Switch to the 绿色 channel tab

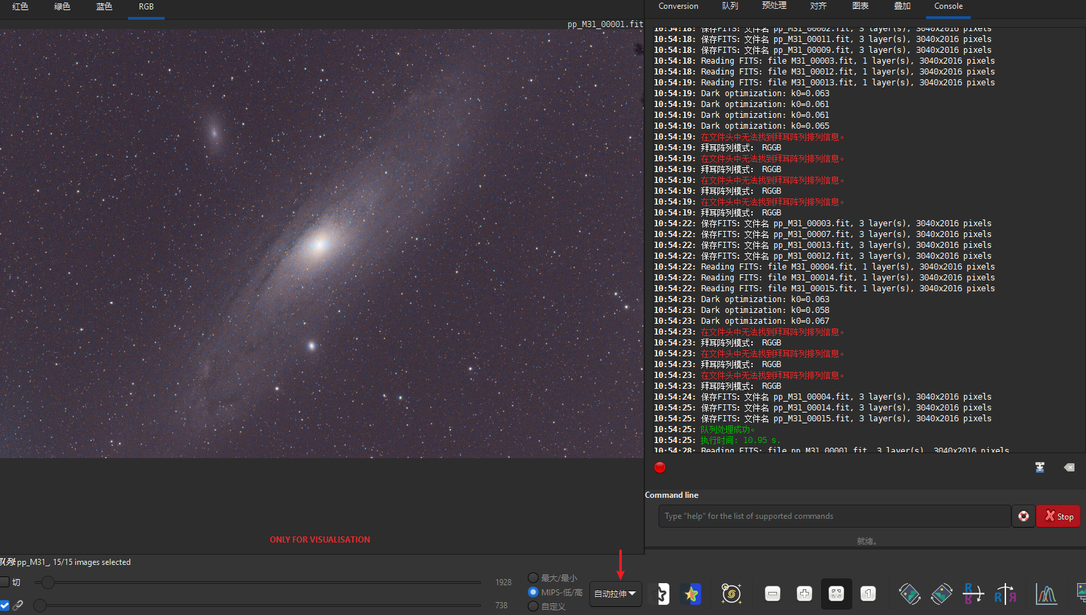62,7
